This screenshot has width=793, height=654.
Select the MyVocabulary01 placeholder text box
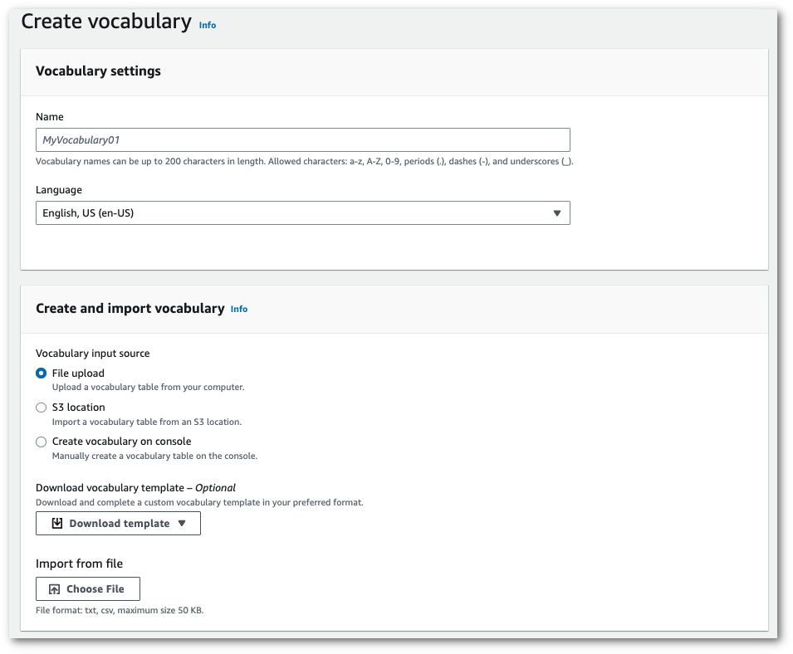(302, 139)
